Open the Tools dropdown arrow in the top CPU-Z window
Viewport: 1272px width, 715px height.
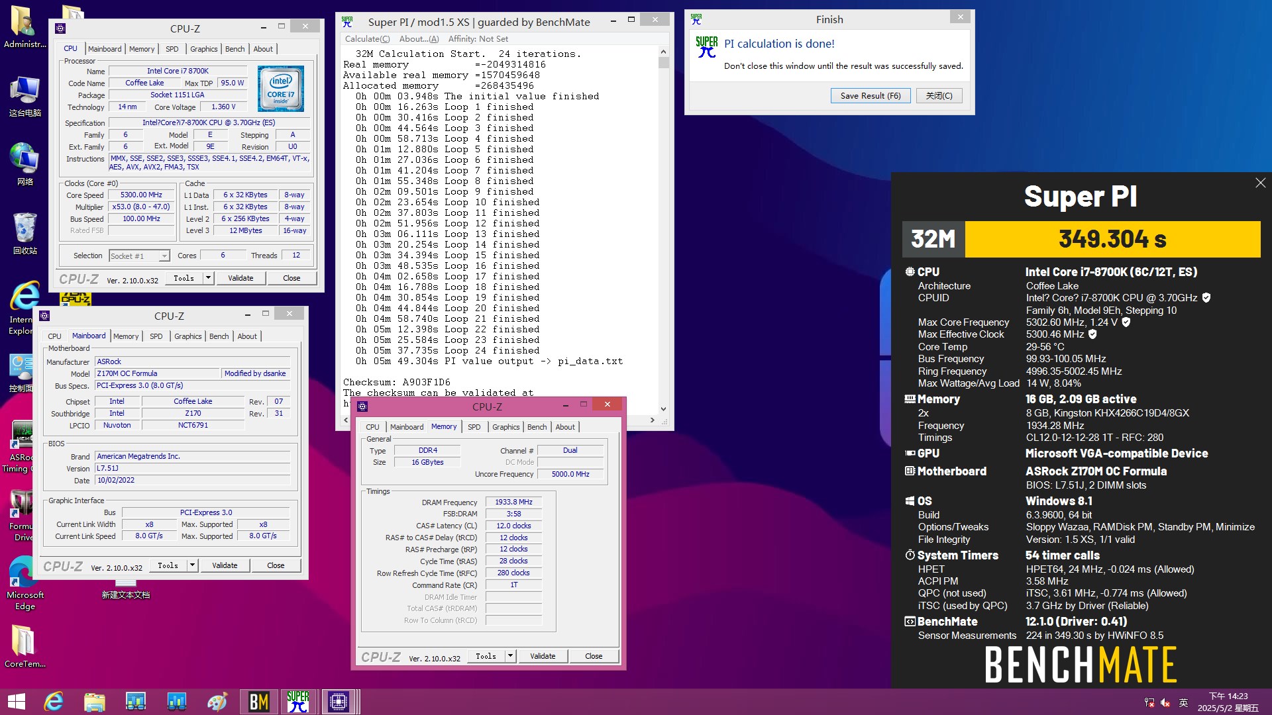tap(208, 278)
